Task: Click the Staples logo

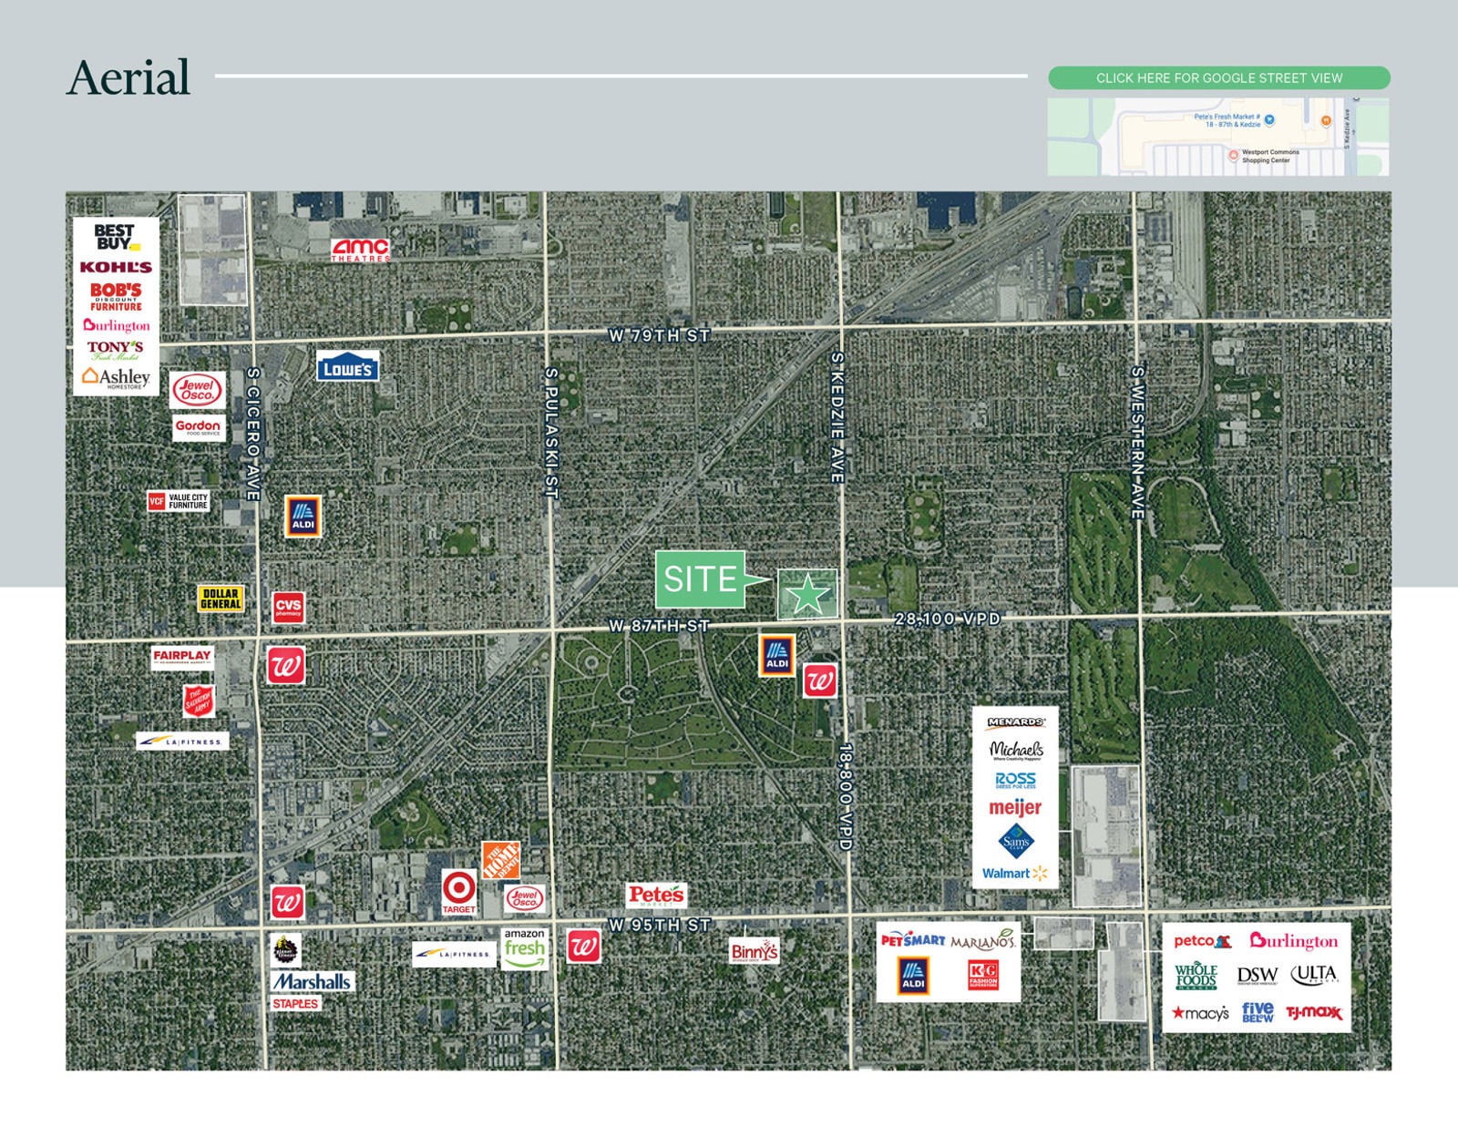Action: (295, 1004)
